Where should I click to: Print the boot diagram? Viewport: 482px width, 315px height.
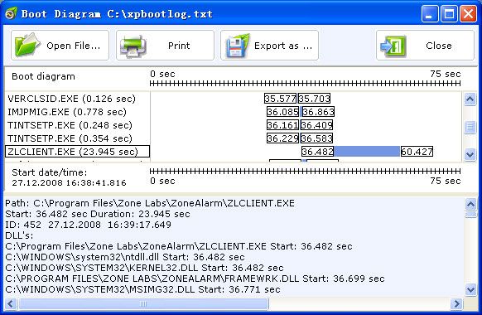pyautogui.click(x=165, y=46)
